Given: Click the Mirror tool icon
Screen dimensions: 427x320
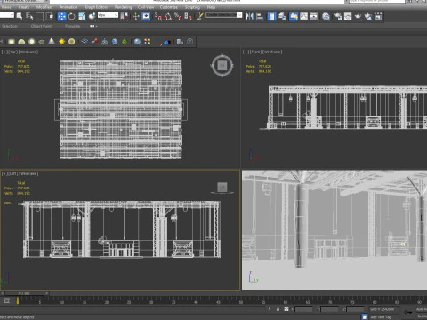Looking at the screenshot, I should click(x=250, y=16).
